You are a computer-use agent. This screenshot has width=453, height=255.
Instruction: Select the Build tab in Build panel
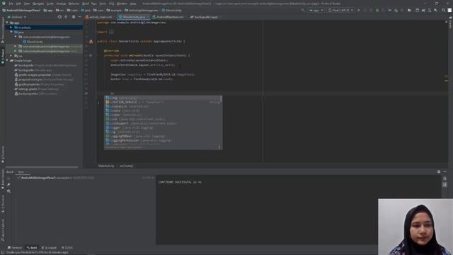10,171
